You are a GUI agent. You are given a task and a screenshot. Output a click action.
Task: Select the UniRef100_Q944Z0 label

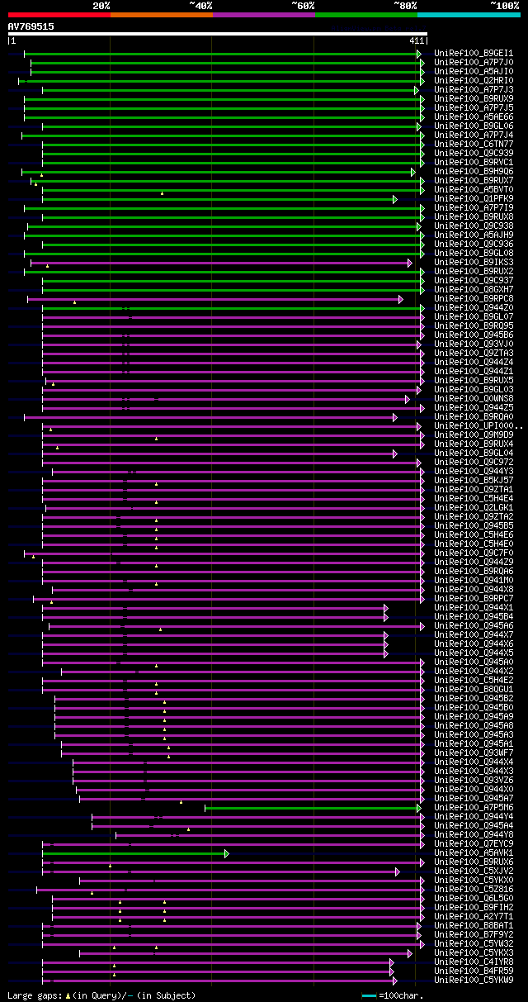coord(474,308)
